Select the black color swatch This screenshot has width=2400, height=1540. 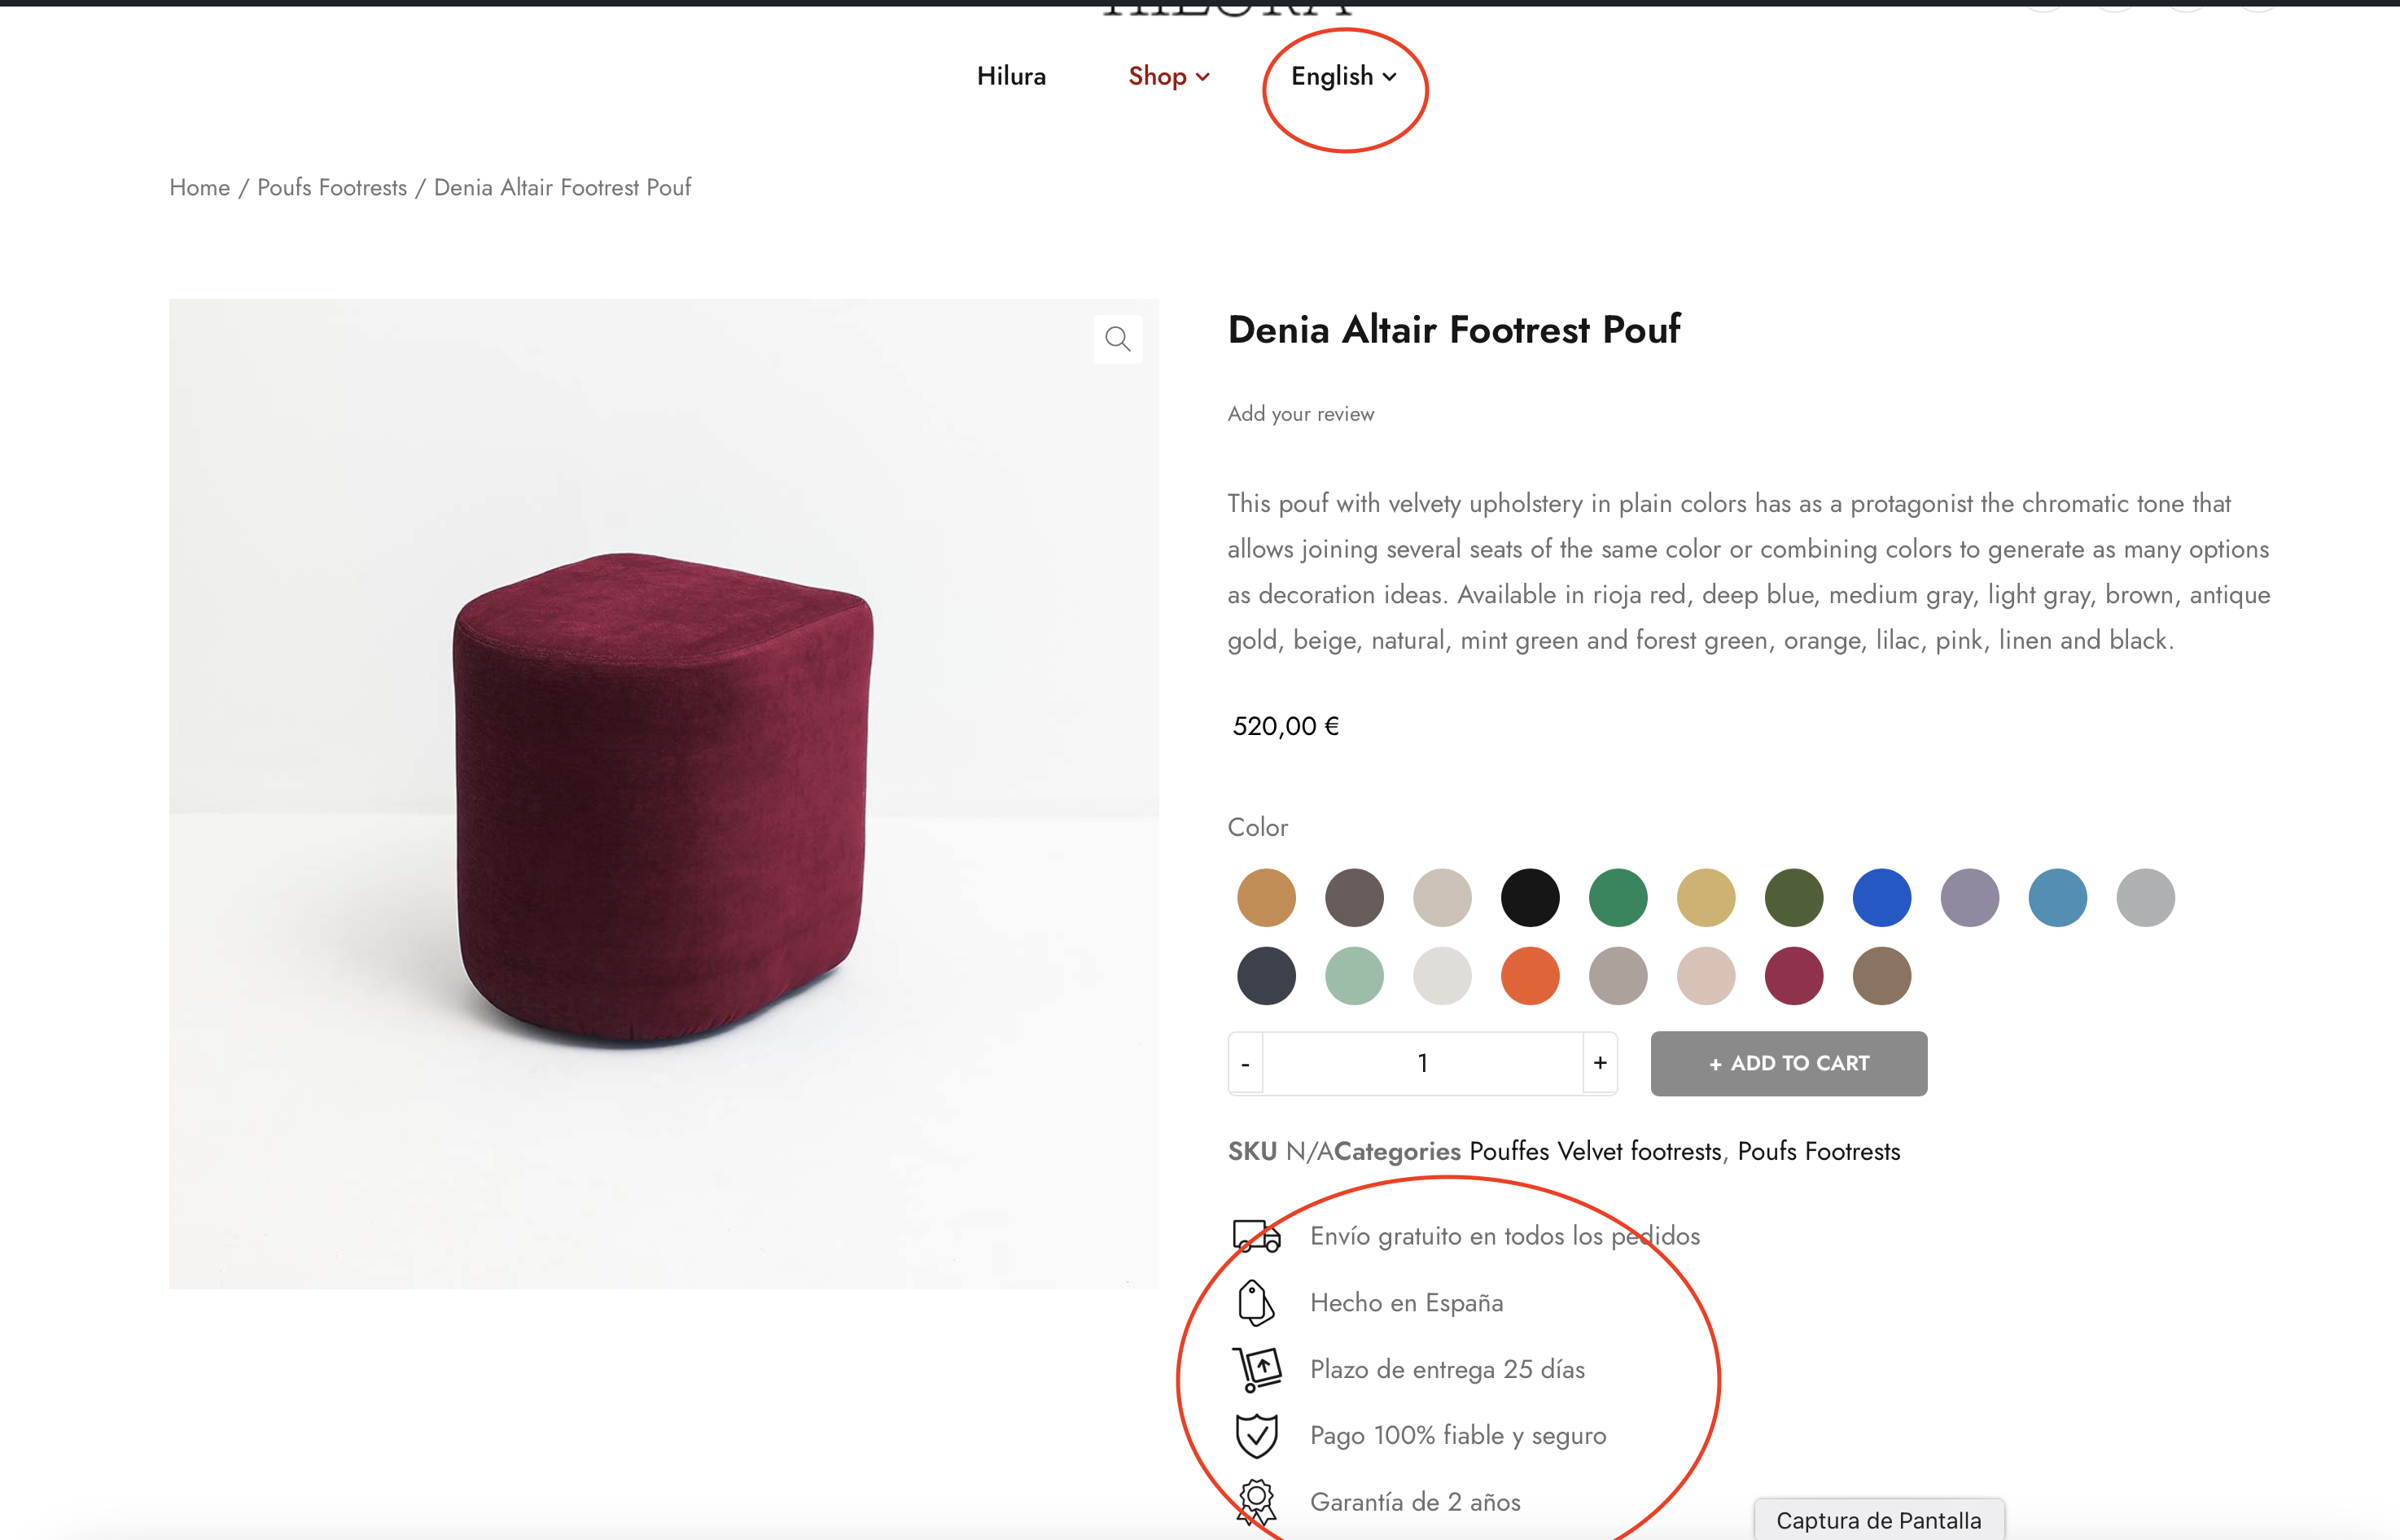coord(1529,898)
